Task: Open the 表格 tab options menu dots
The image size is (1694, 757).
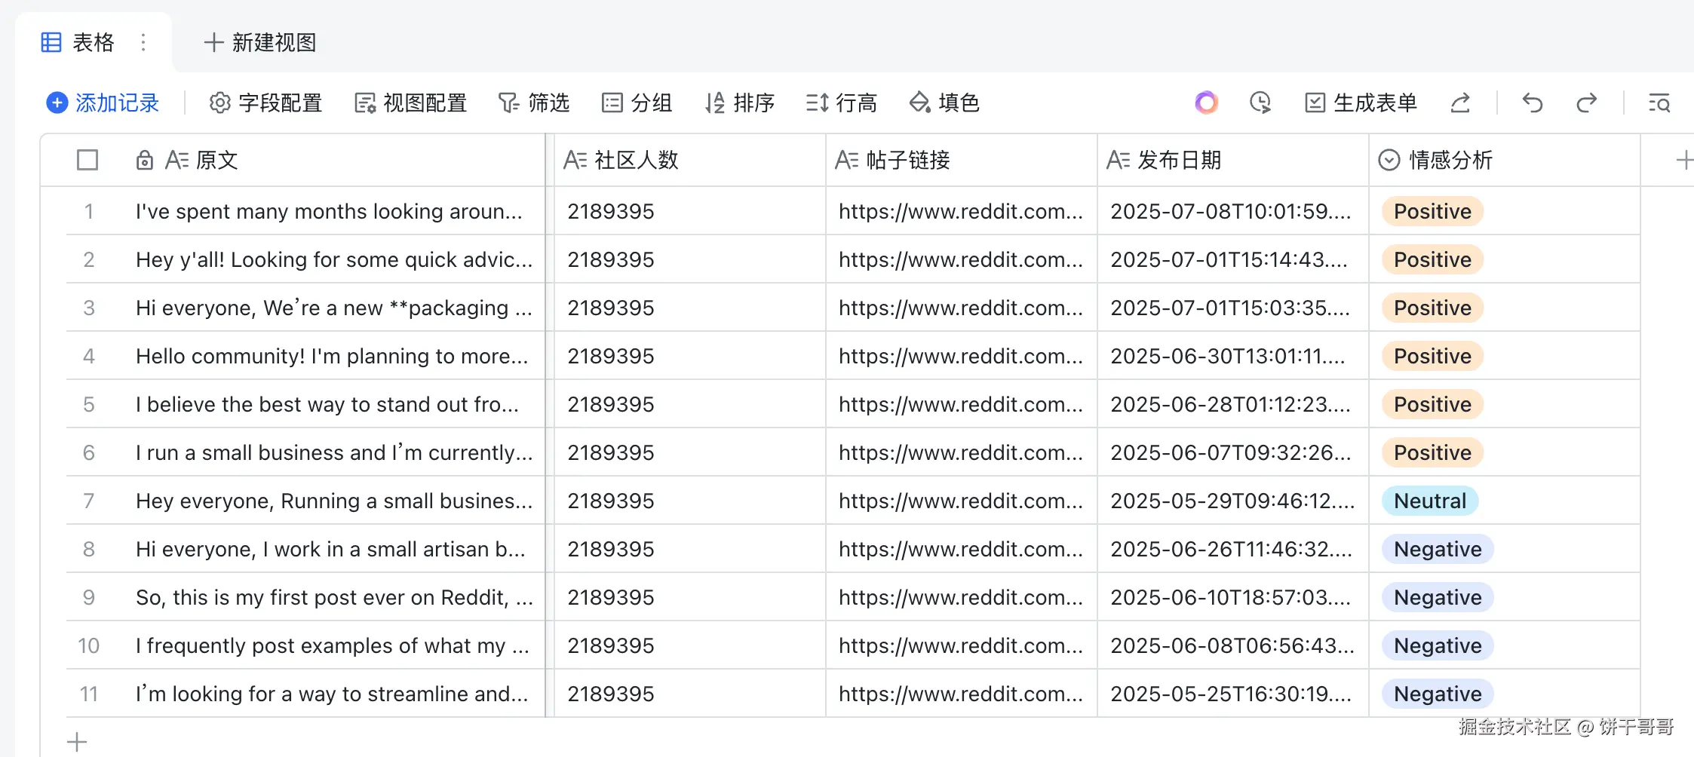Action: pos(143,42)
